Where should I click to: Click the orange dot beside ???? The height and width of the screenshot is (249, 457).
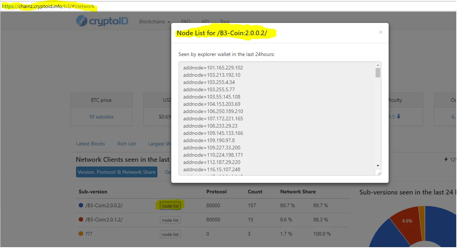81,234
